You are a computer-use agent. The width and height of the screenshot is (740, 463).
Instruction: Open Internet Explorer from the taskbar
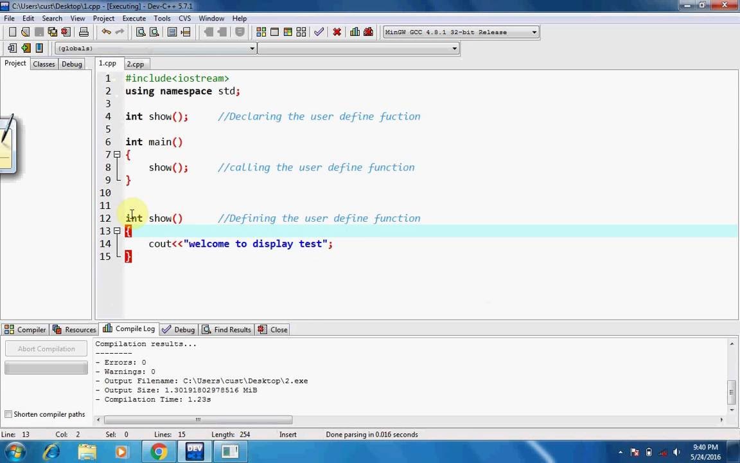[51, 451]
